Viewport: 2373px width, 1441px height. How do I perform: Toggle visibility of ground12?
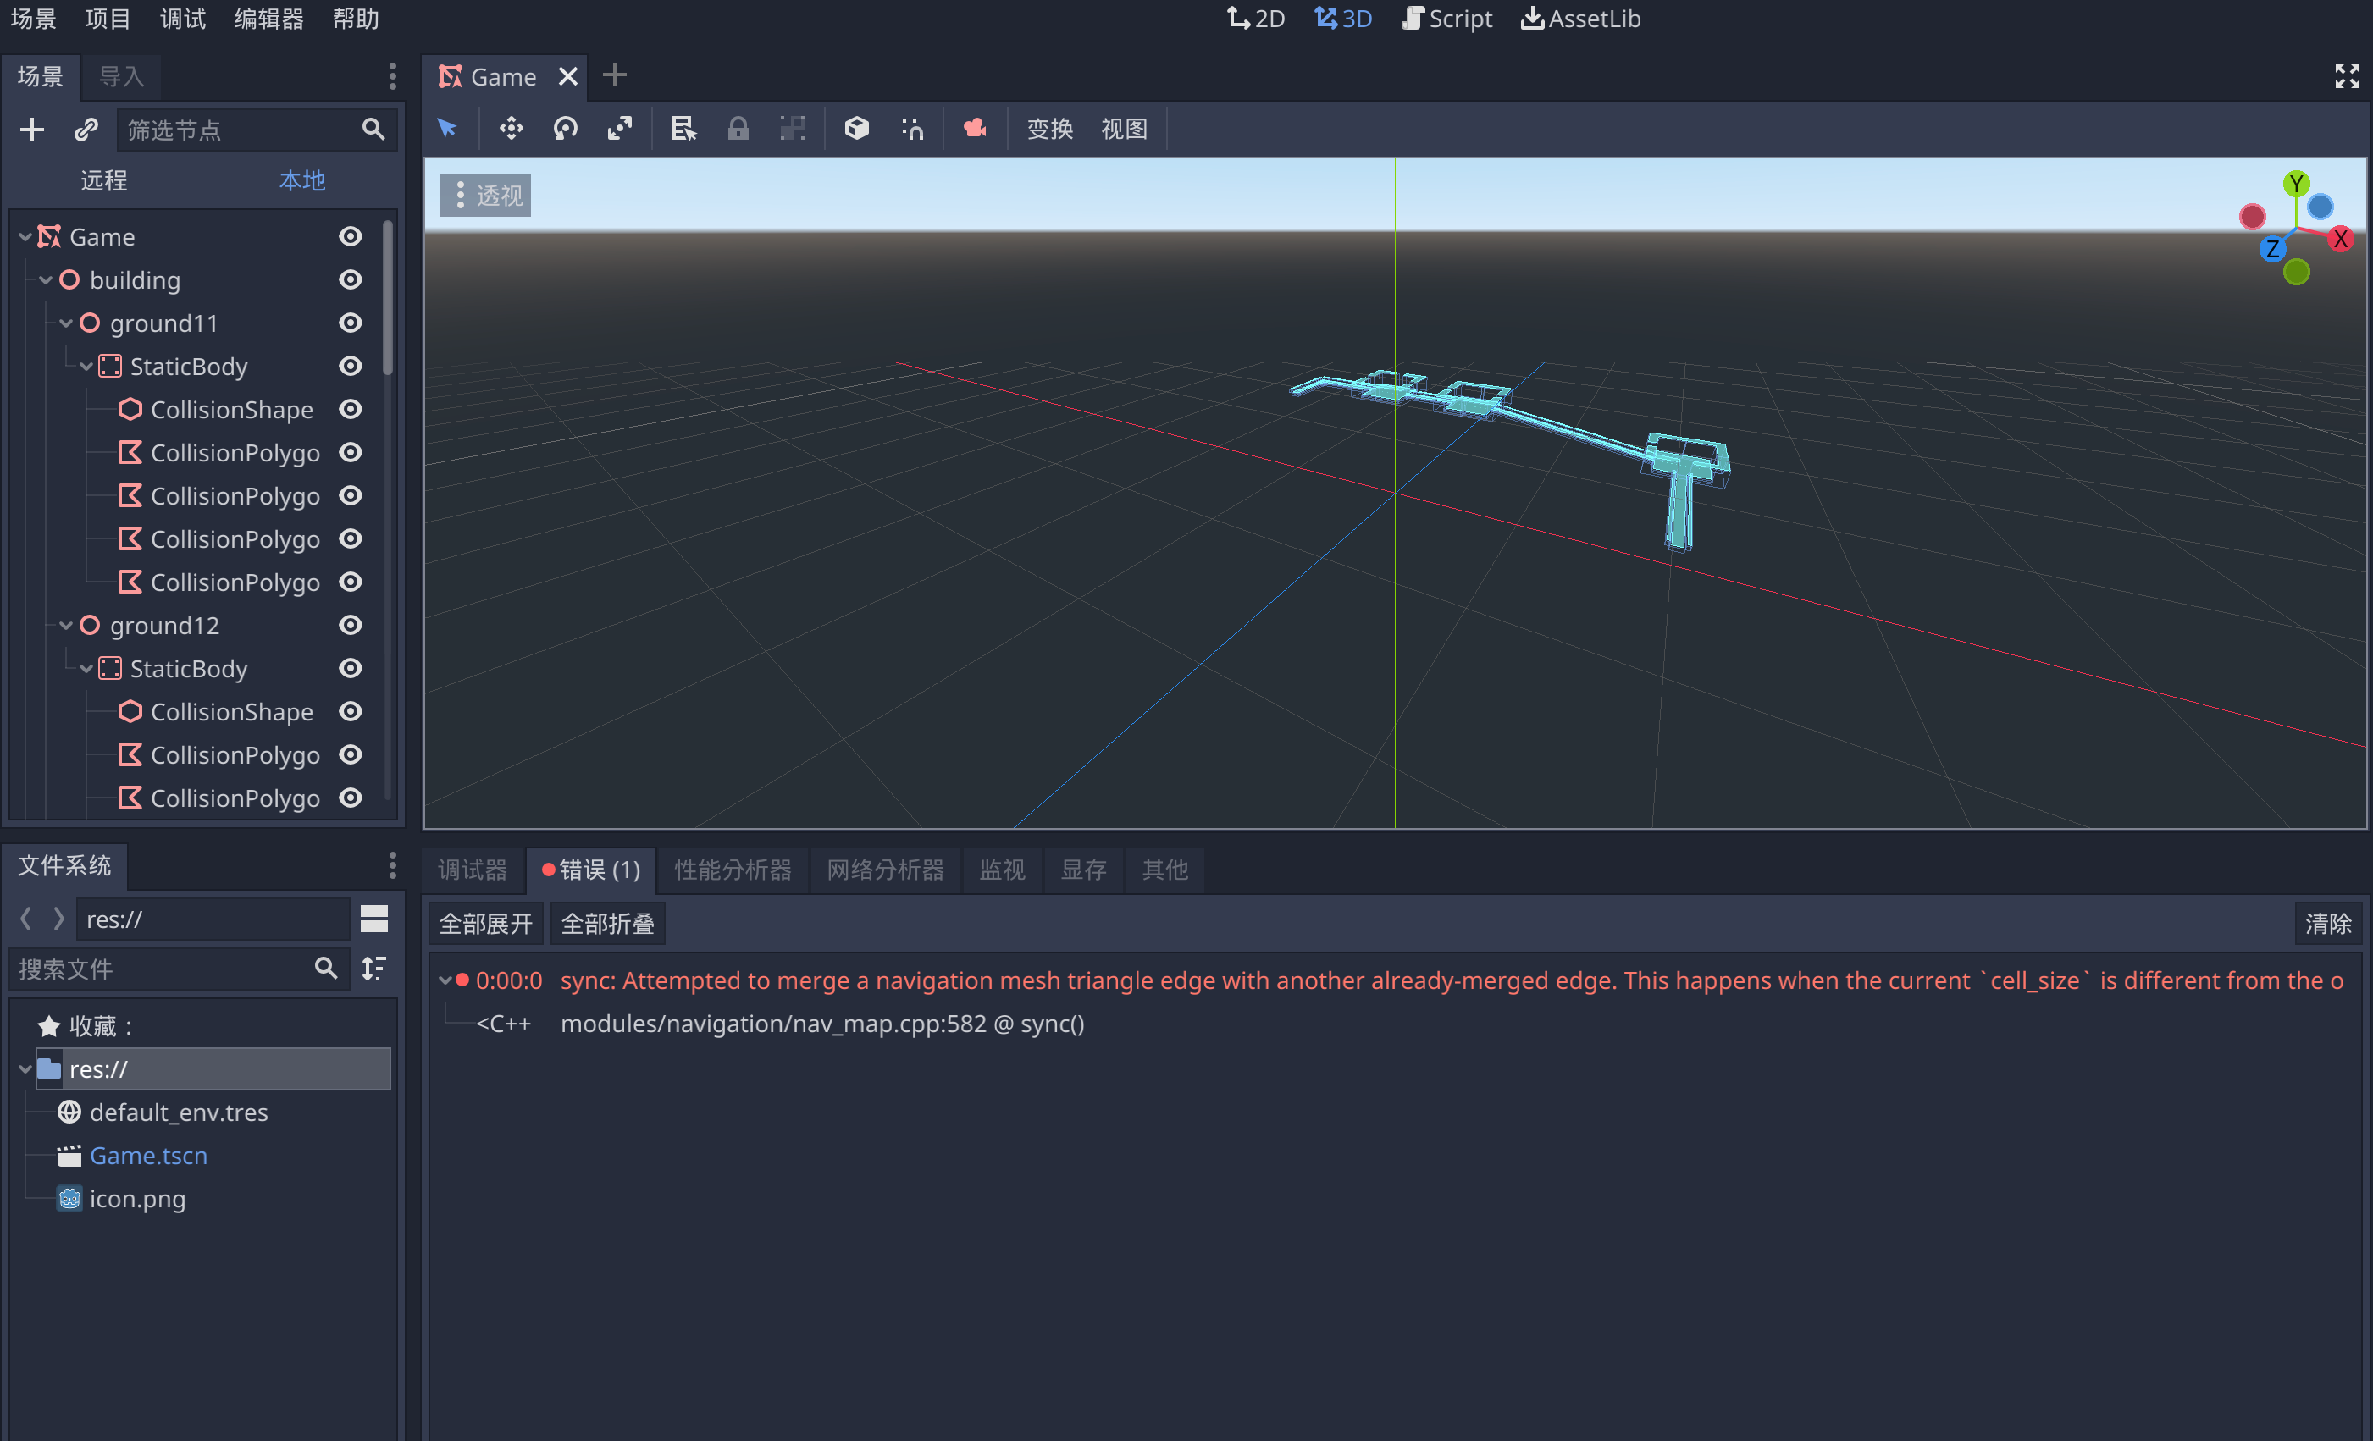click(x=350, y=625)
